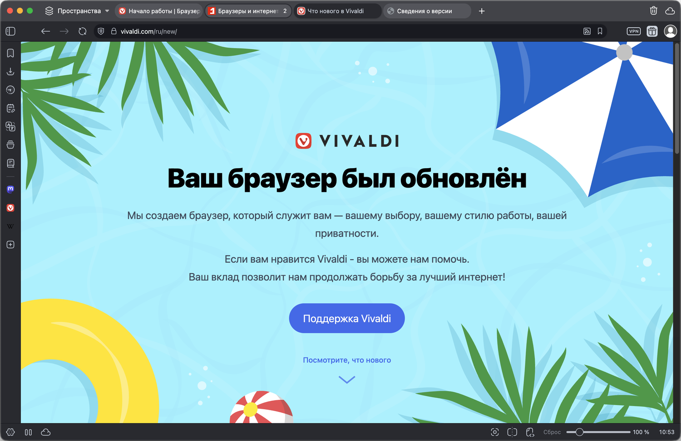This screenshot has height=441, width=681.
Task: Open the RSS feed icon in address bar
Action: (x=587, y=31)
